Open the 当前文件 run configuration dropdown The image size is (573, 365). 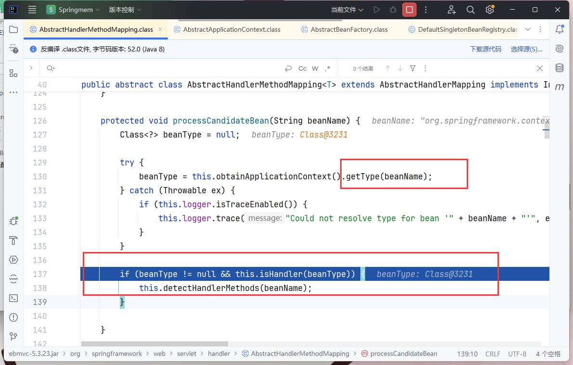pos(347,10)
